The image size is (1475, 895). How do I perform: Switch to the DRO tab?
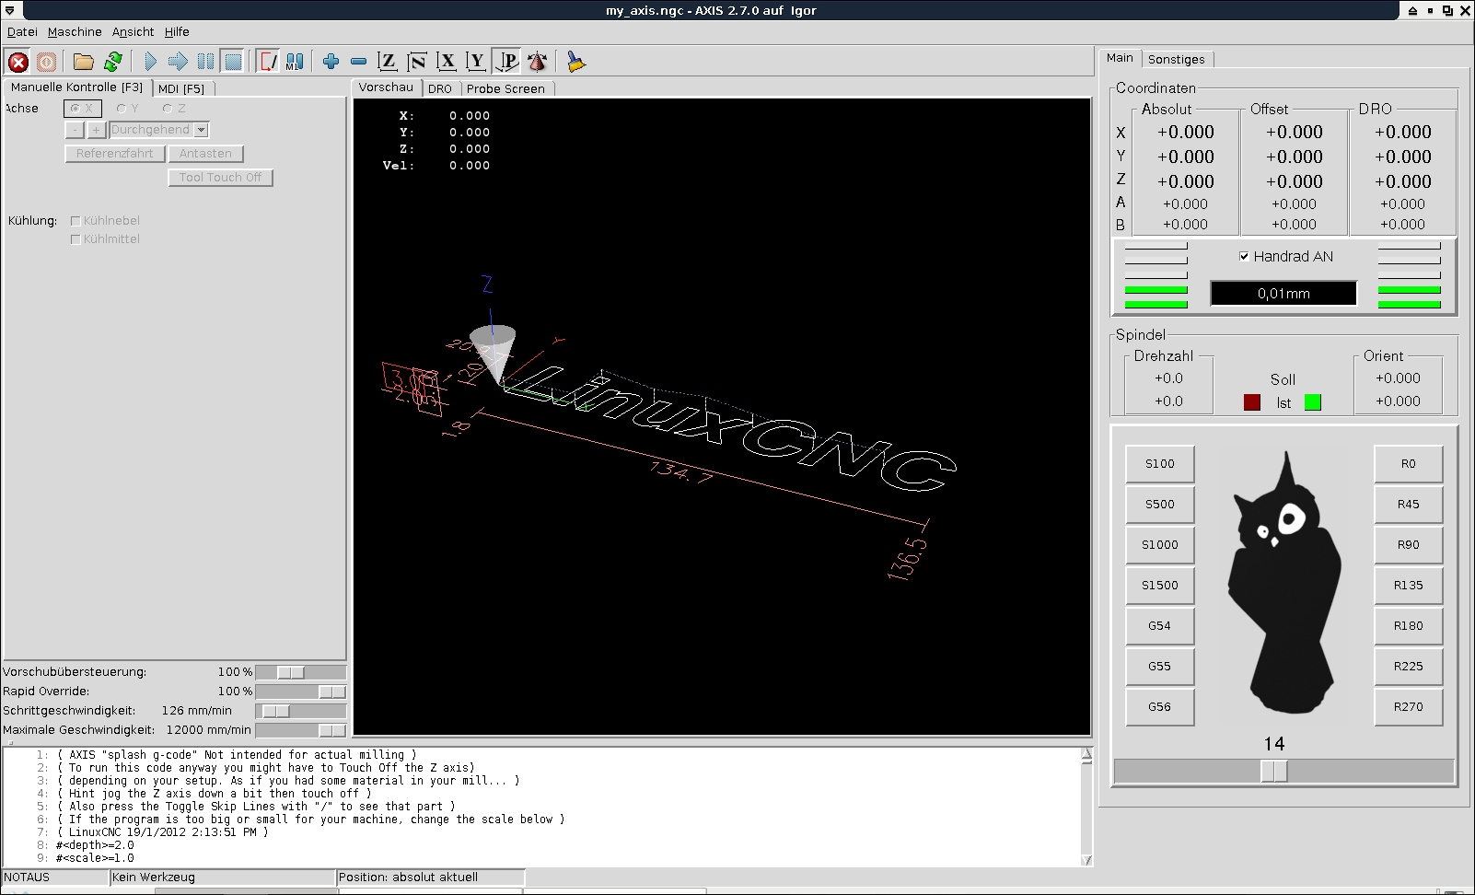[x=440, y=88]
